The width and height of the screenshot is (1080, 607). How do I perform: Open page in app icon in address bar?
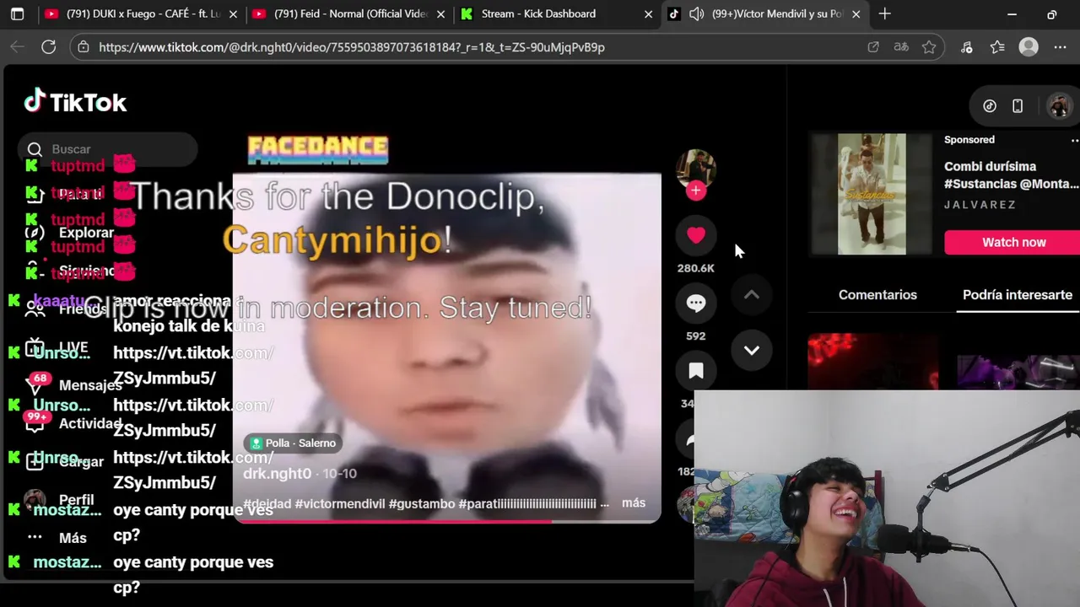point(873,47)
